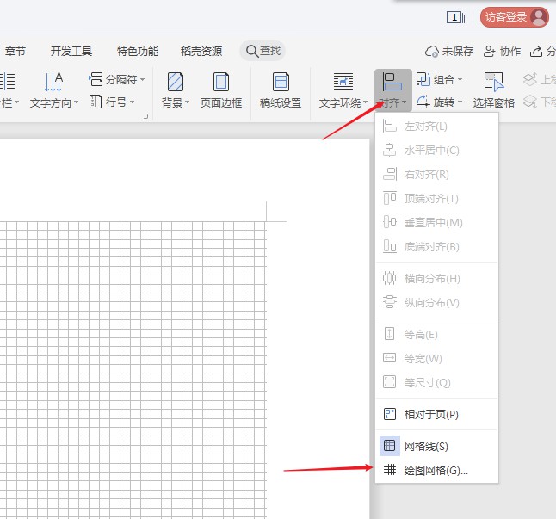This screenshot has height=519, width=556.
Task: Select 等尺寸(Q) menu item
Action: [437, 383]
